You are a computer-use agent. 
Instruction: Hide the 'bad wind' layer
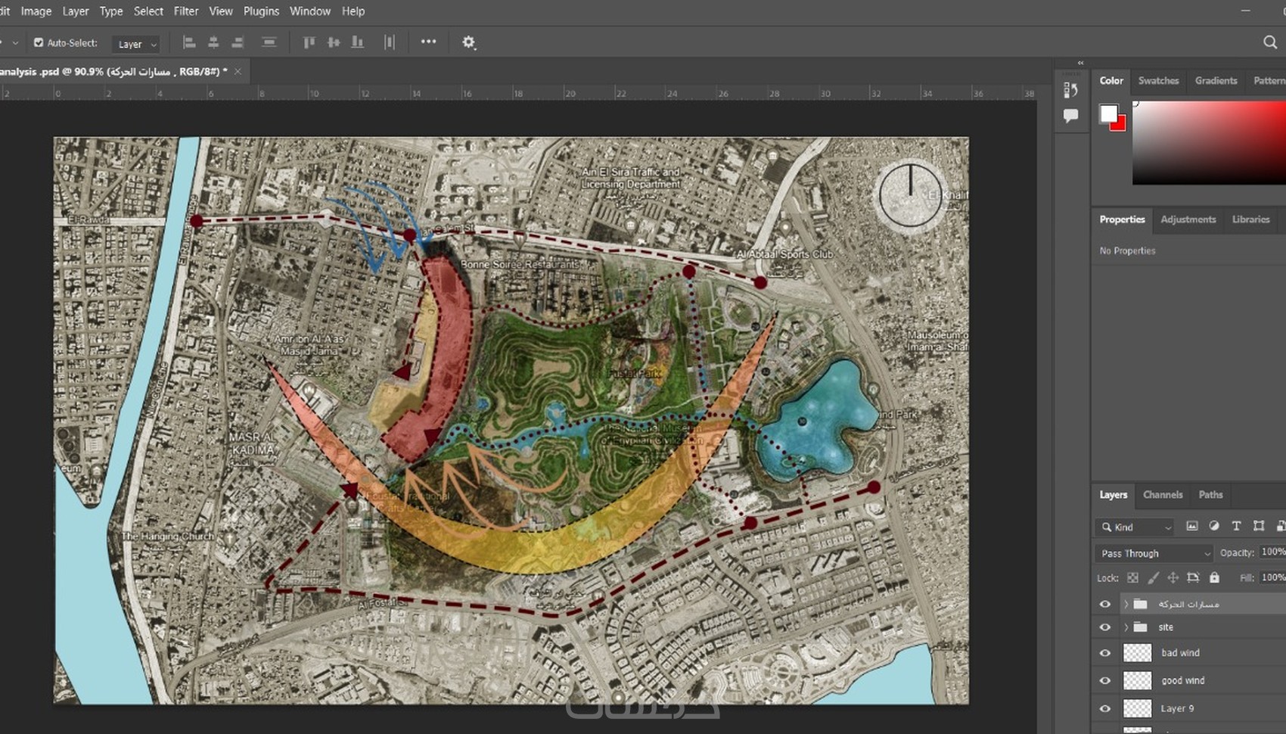tap(1104, 652)
